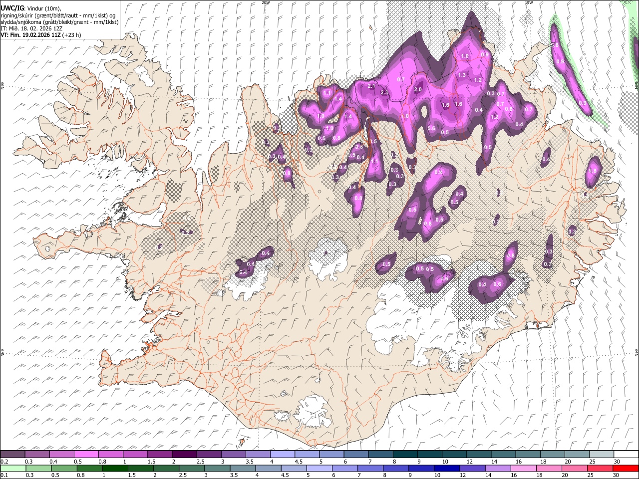Click the '18' label in the lower legend row
This screenshot has width=639, height=479.
540,475
